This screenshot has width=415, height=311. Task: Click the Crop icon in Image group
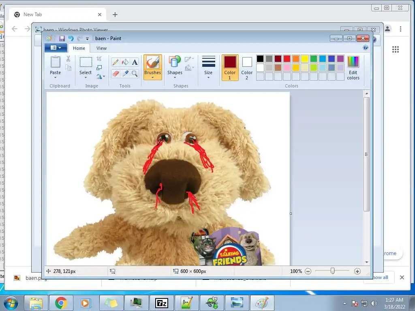[x=99, y=59]
